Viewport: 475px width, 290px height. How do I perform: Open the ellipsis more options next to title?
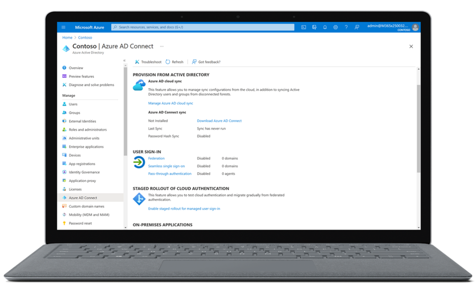(162, 47)
